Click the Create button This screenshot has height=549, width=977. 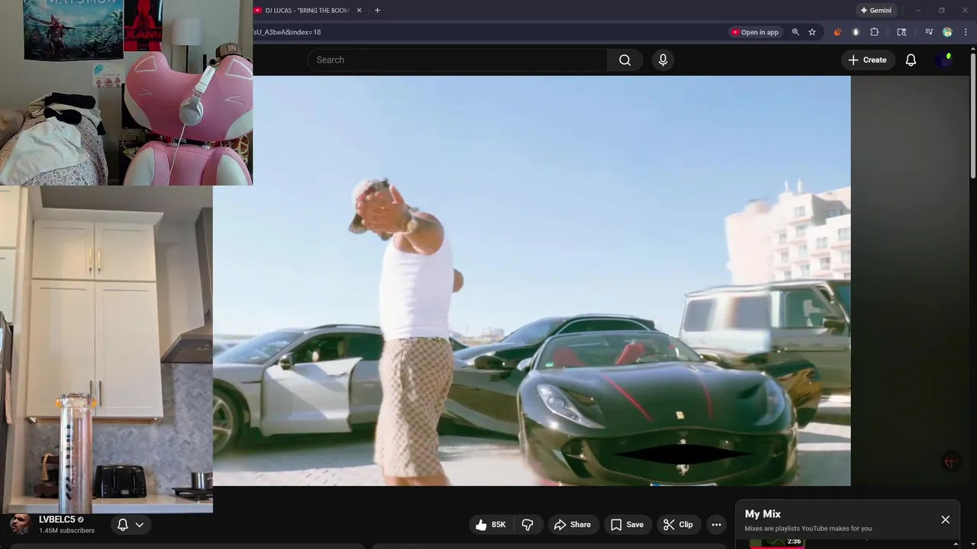pos(867,60)
